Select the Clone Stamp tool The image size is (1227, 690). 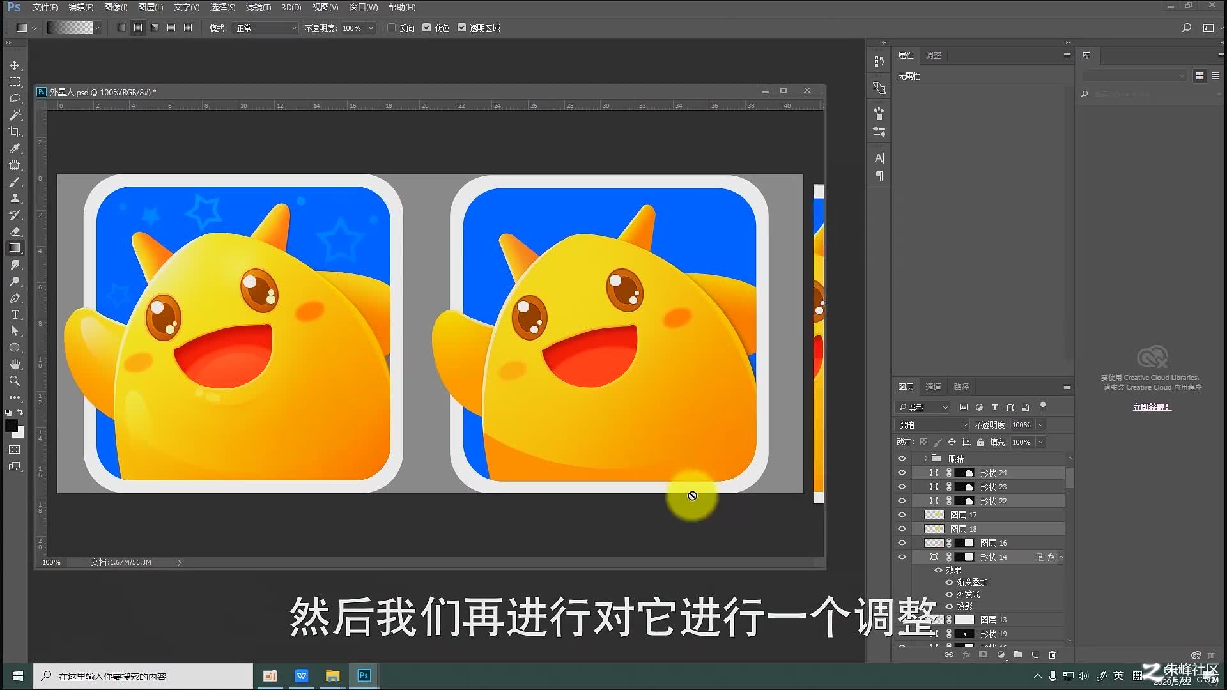(15, 199)
